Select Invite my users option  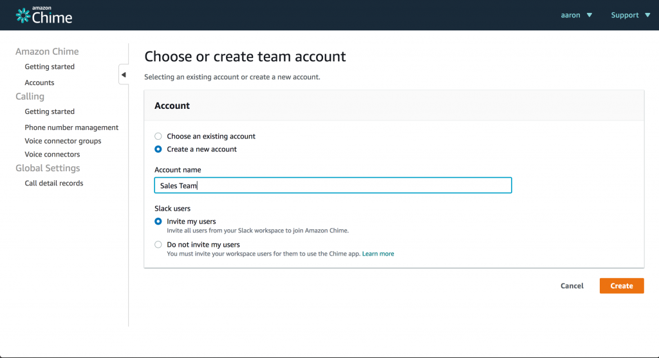tap(158, 221)
